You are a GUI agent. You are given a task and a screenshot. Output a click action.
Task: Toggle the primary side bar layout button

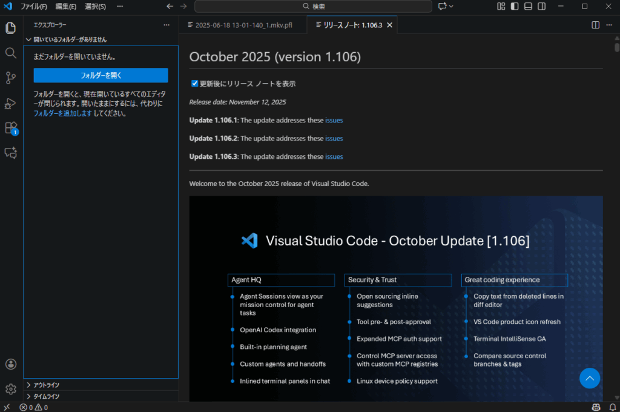click(515, 6)
